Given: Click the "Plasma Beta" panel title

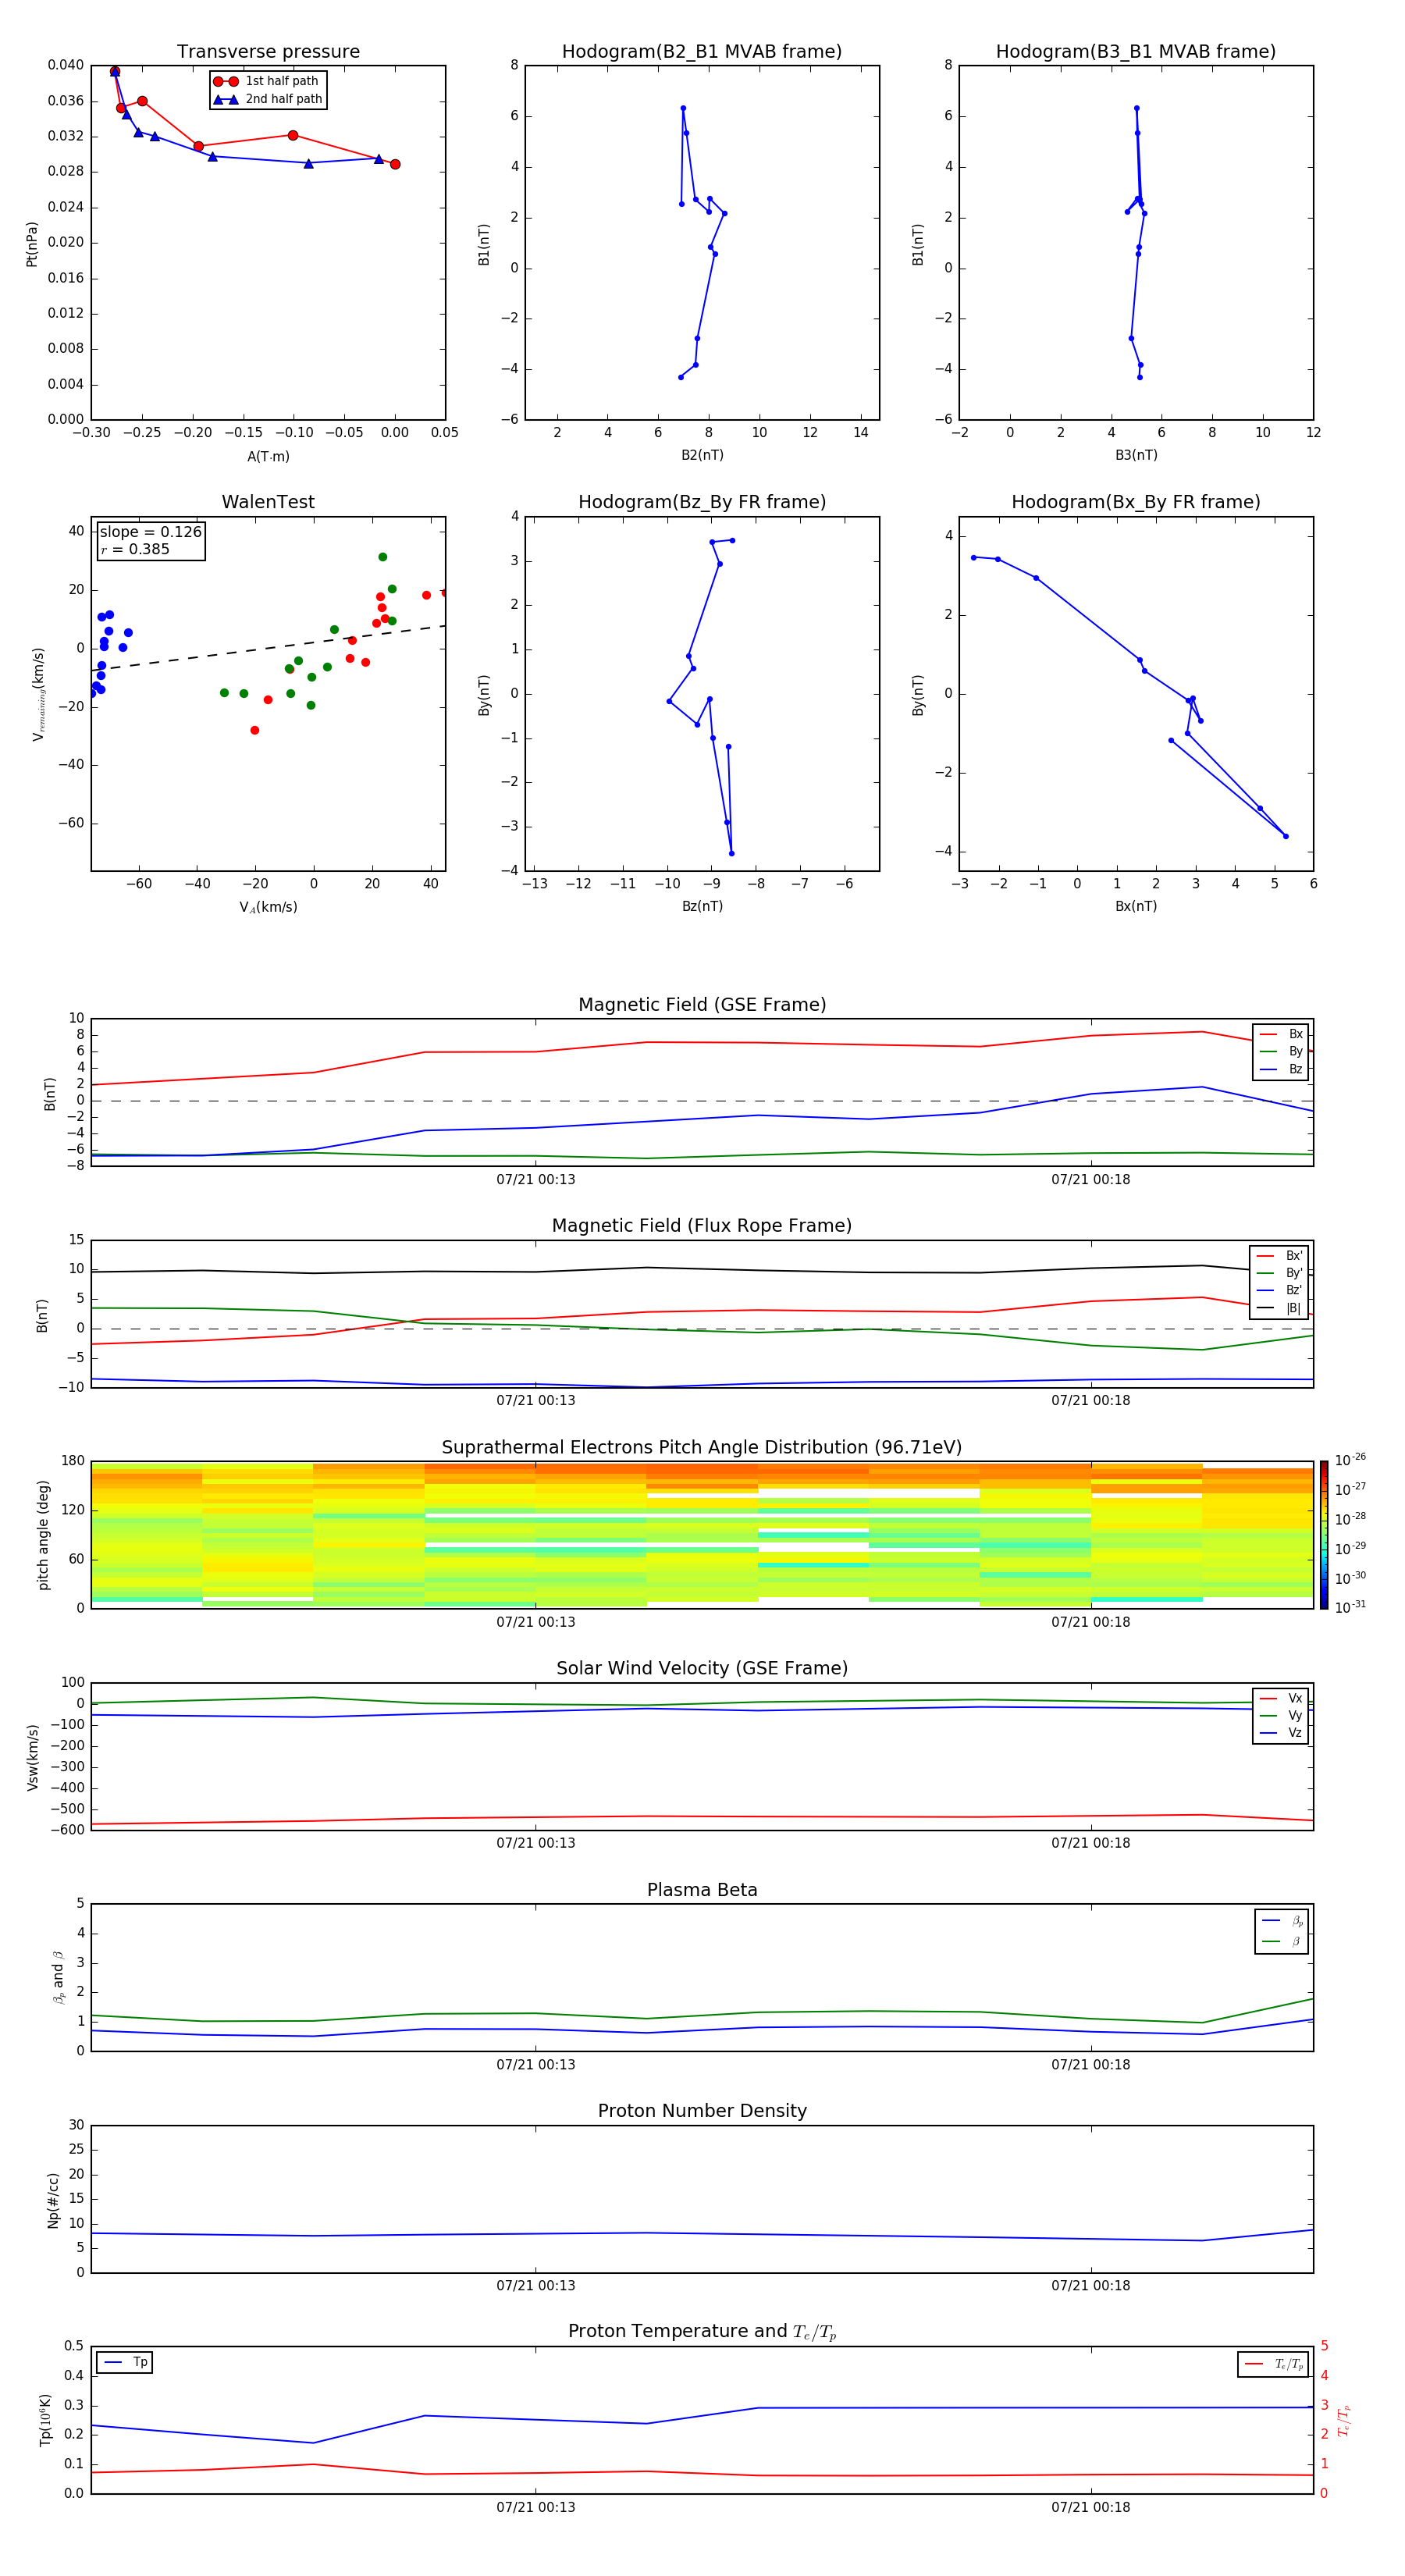Looking at the screenshot, I should coord(702,1890).
